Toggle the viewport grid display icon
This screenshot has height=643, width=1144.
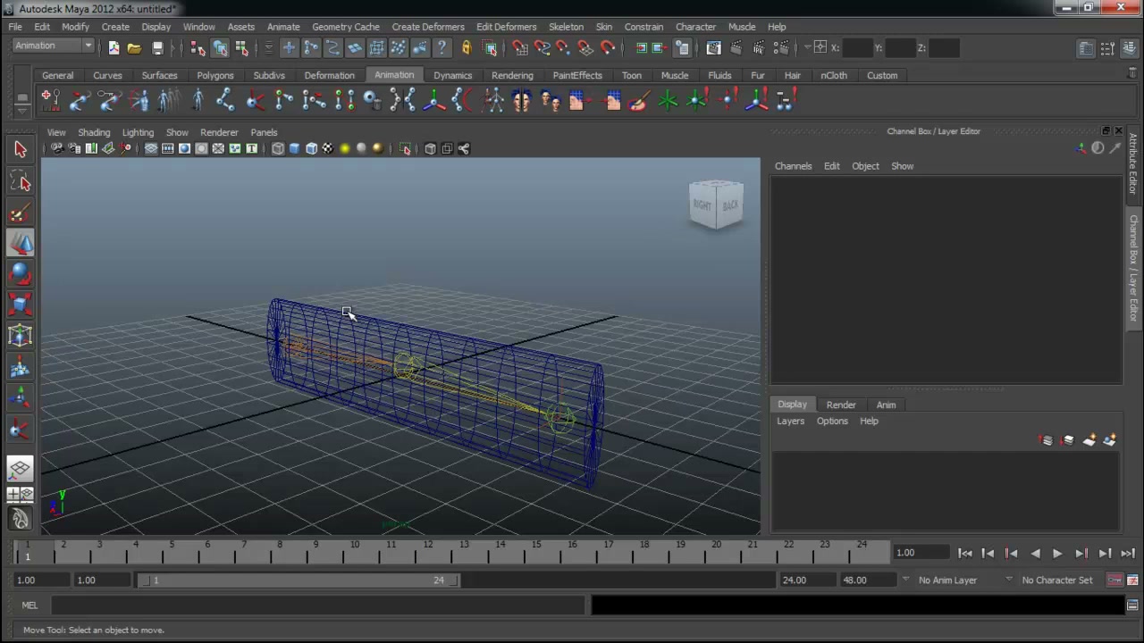pos(150,149)
